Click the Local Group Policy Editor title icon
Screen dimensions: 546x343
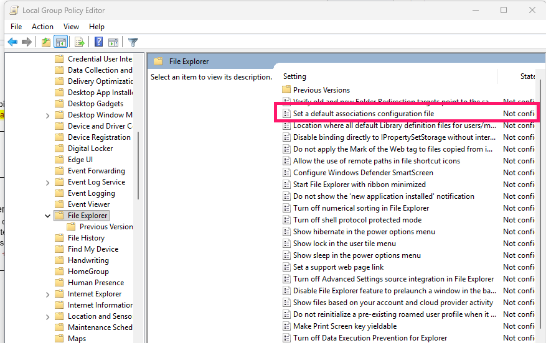coord(14,11)
